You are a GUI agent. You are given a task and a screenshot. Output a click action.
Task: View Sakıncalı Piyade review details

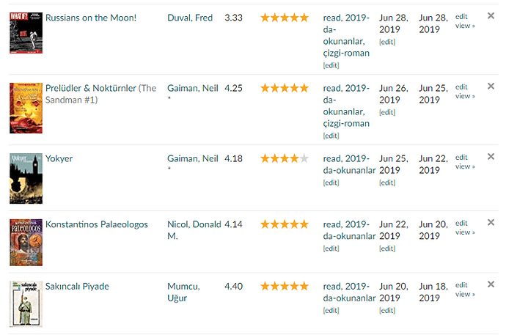464,294
